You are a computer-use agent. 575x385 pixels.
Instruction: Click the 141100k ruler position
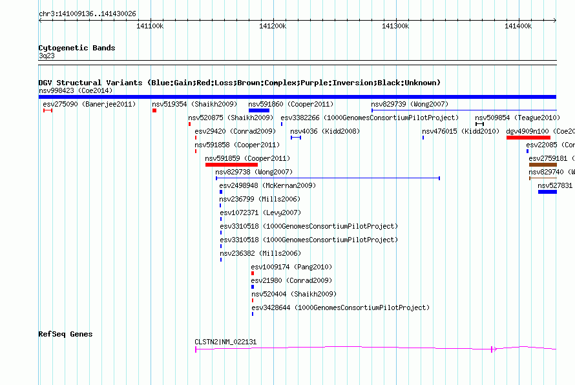(x=150, y=26)
